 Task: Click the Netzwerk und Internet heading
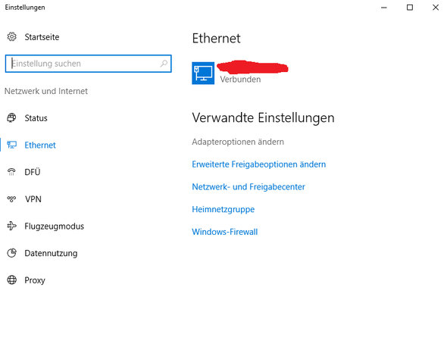coord(46,91)
